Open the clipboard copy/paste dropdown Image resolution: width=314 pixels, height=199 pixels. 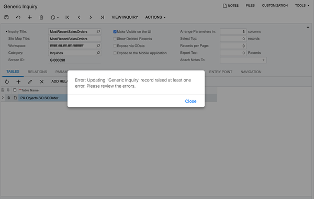[x=54, y=17]
